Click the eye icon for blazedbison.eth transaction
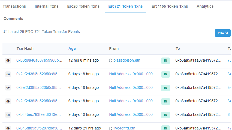 pos(8,61)
